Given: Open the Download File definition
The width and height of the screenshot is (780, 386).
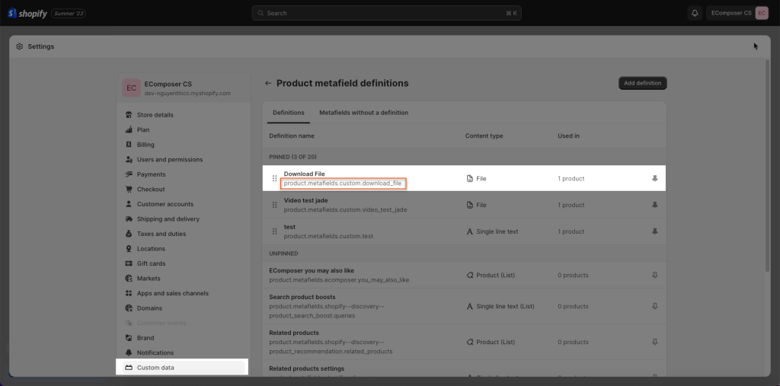Looking at the screenshot, I should [304, 174].
